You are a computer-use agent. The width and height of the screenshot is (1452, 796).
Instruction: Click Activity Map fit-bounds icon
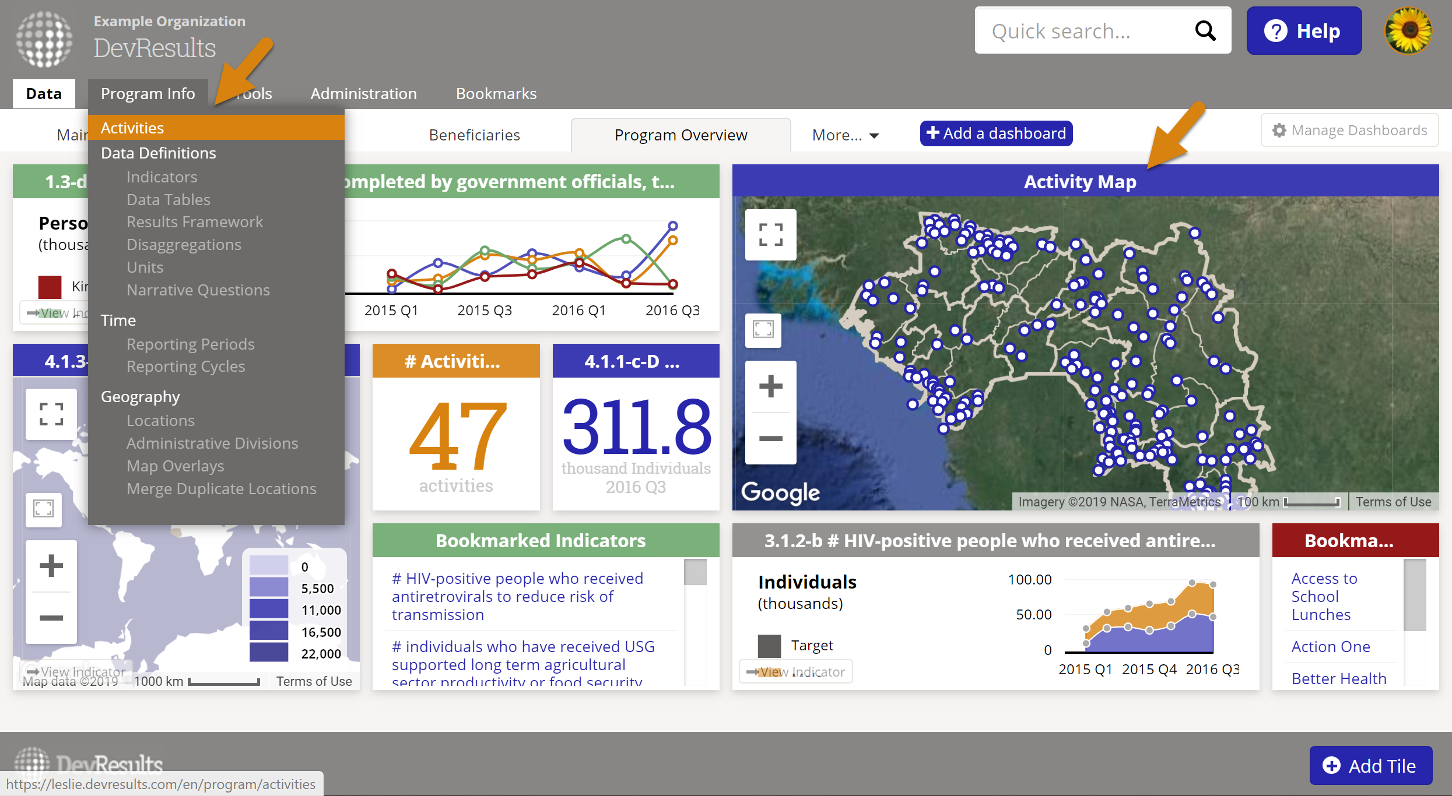[763, 329]
